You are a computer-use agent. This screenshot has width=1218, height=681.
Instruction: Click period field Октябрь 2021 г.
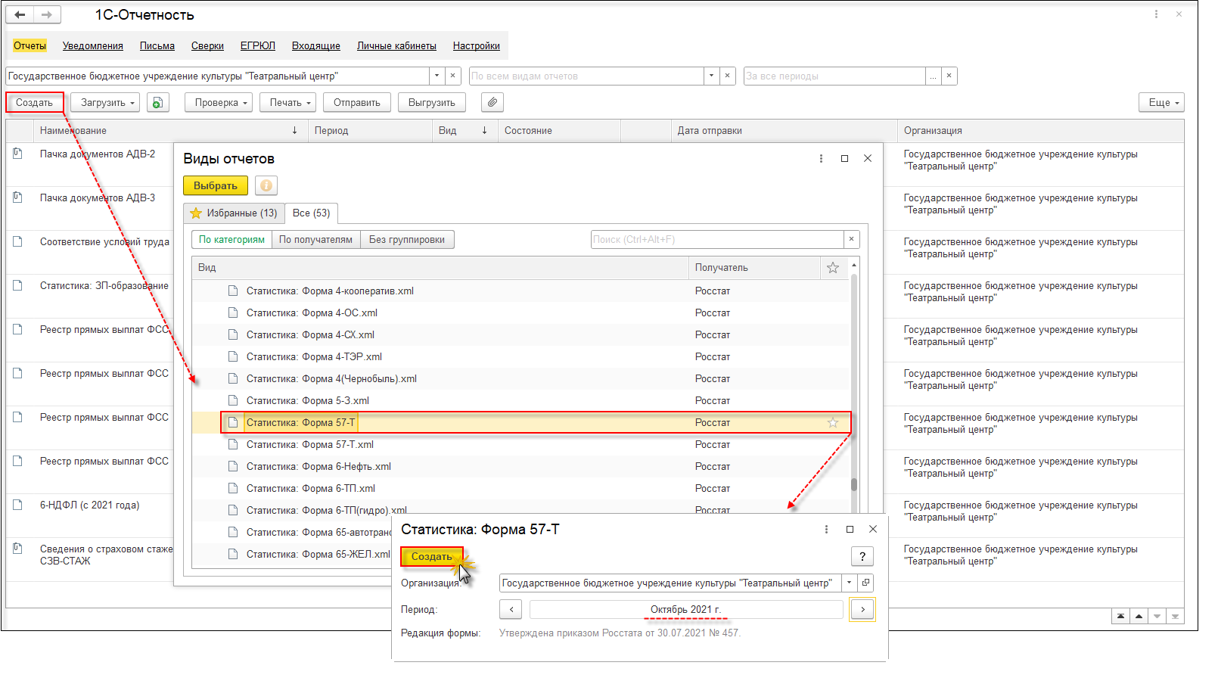[x=686, y=609]
